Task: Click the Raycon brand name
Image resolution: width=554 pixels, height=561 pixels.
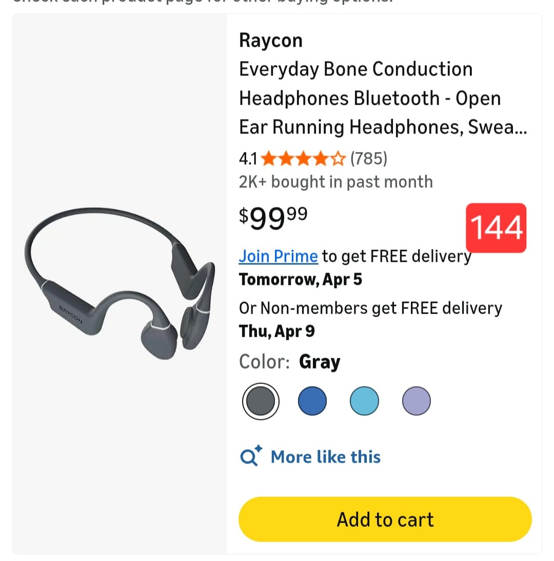Action: click(x=271, y=41)
